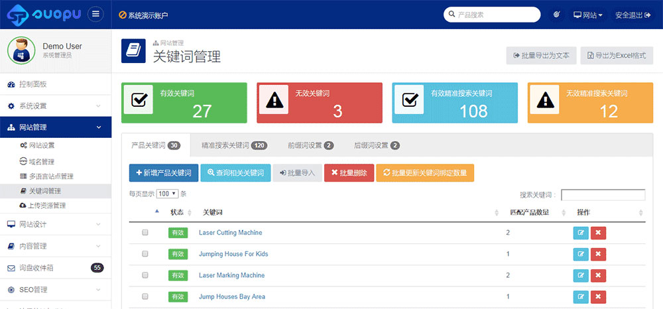Click the 新增产品关键词 button
This screenshot has width=663, height=309.
coord(163,173)
